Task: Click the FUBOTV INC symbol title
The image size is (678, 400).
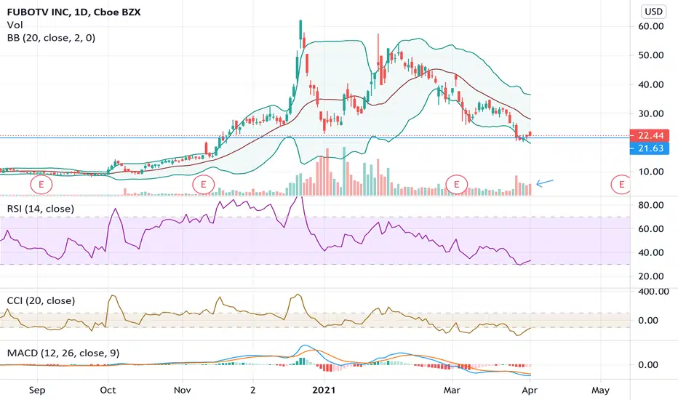Action: [73, 12]
